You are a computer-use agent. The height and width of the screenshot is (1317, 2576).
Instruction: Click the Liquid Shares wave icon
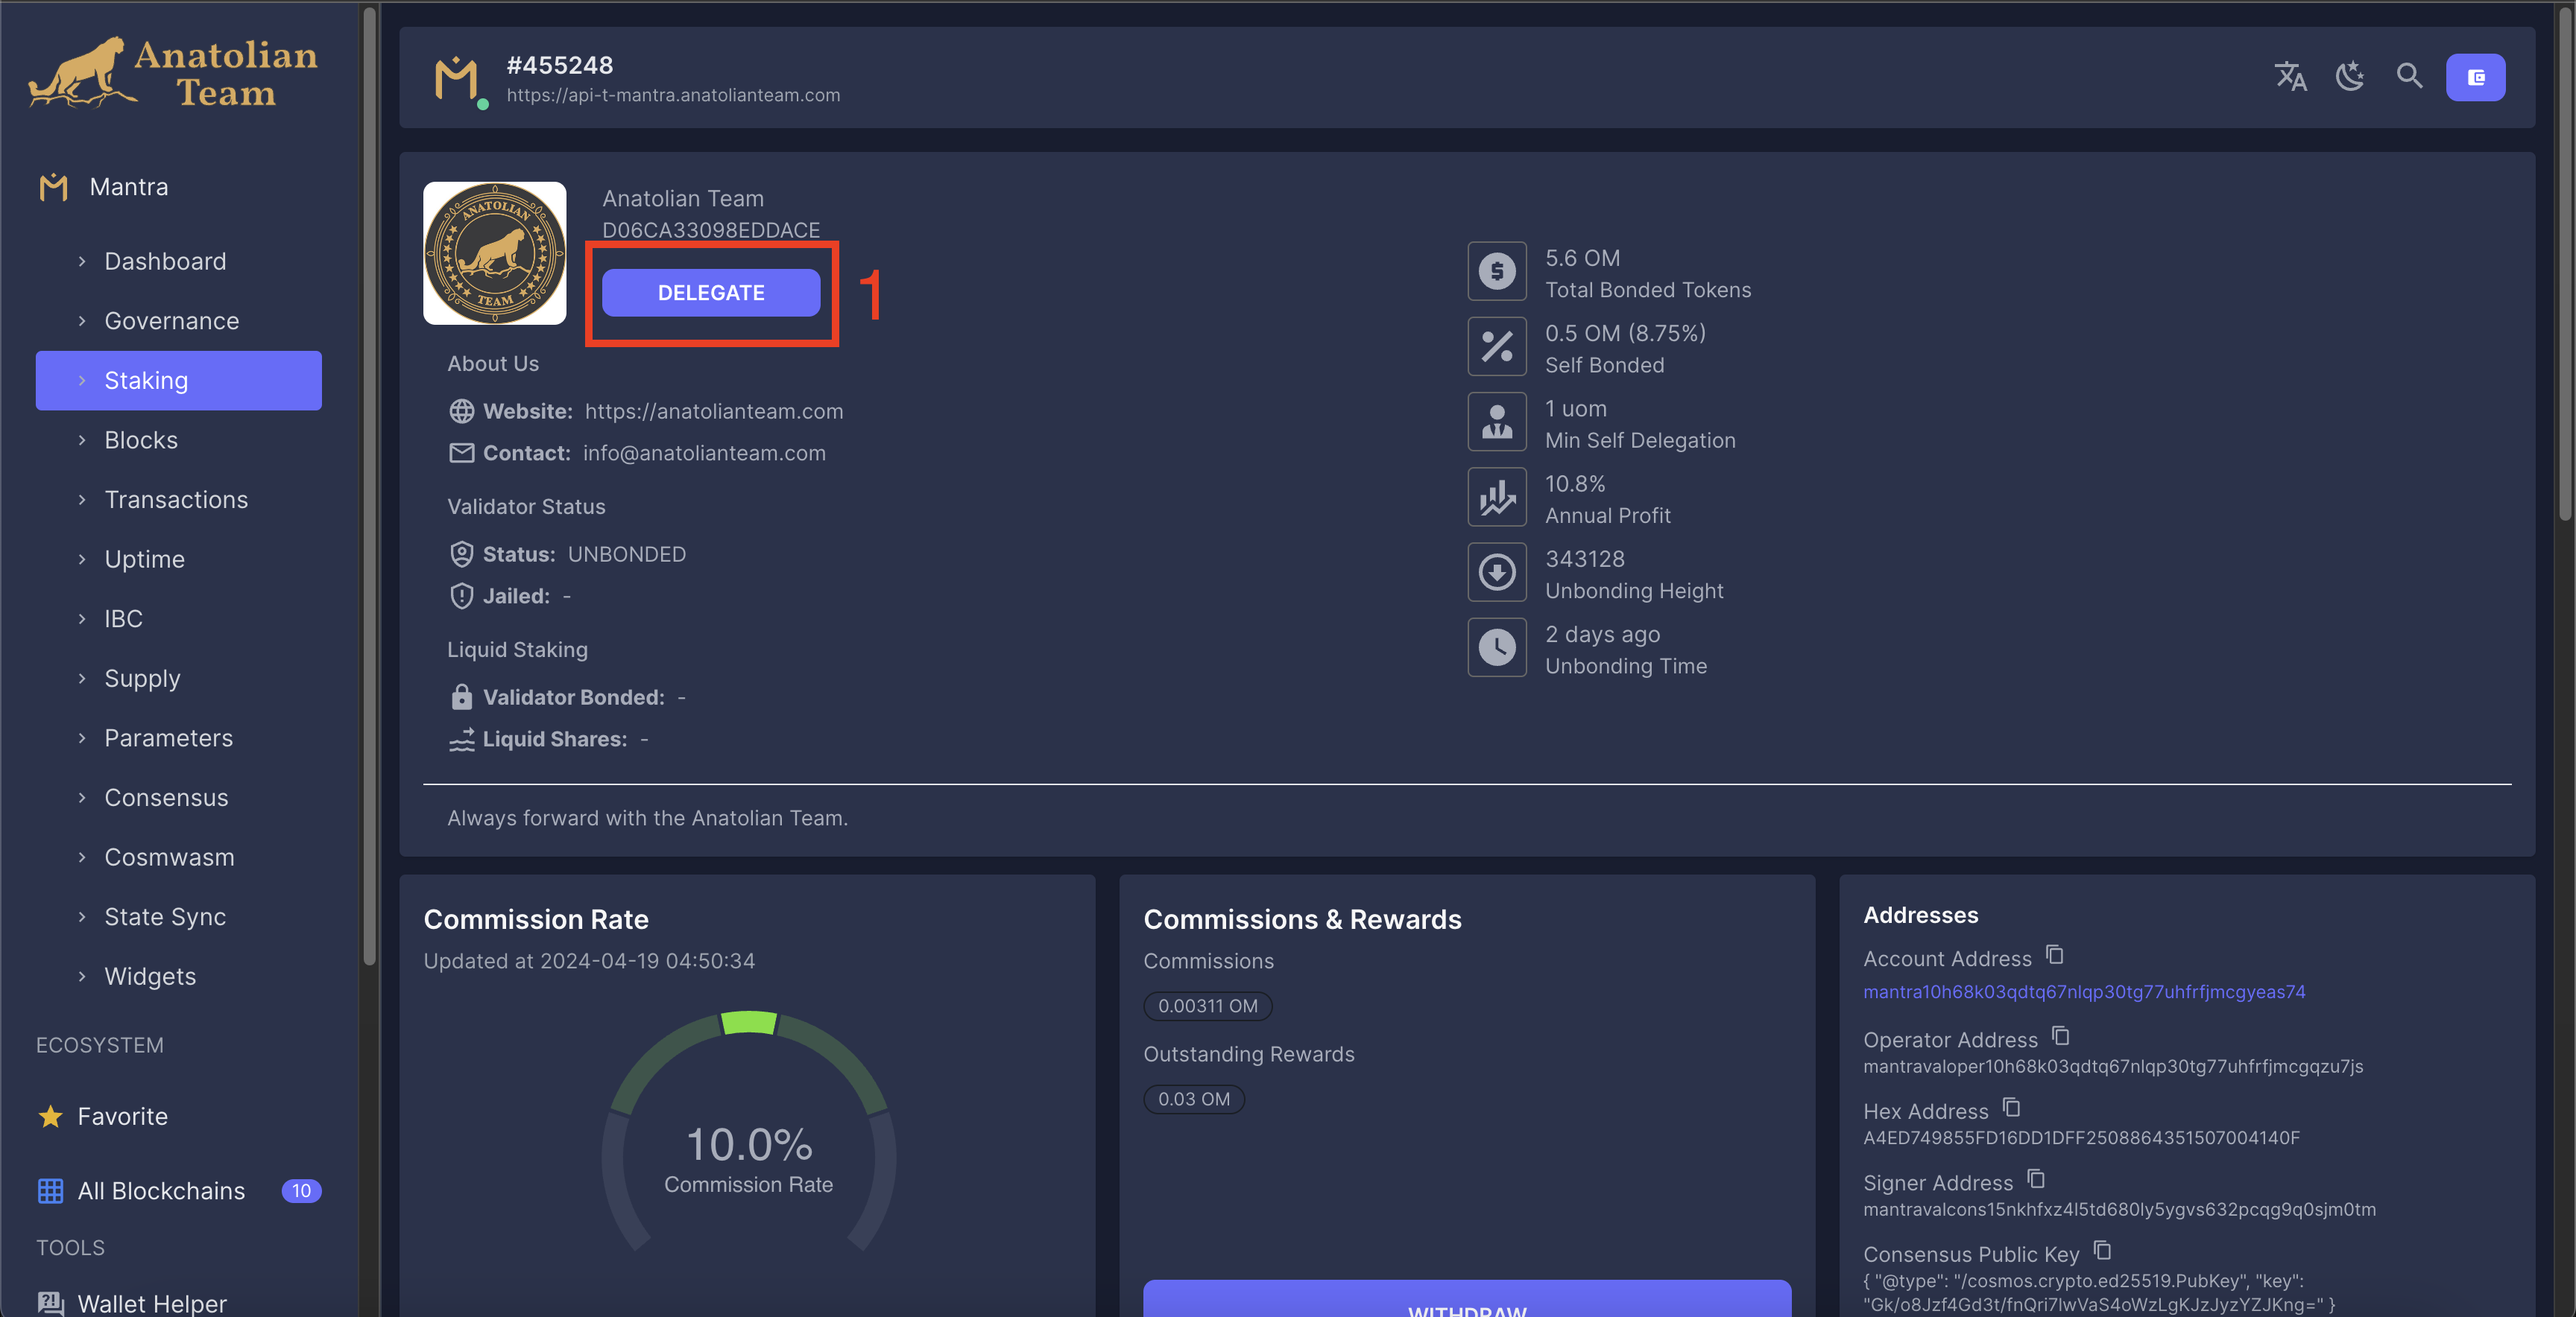click(x=461, y=740)
